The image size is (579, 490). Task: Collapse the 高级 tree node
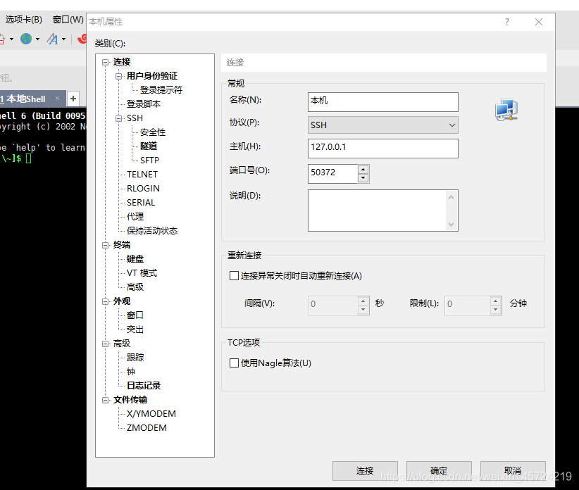click(x=105, y=344)
